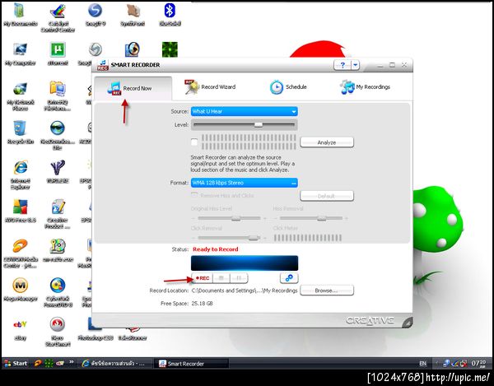
Task: Open the Record Now tab
Action: (133, 88)
